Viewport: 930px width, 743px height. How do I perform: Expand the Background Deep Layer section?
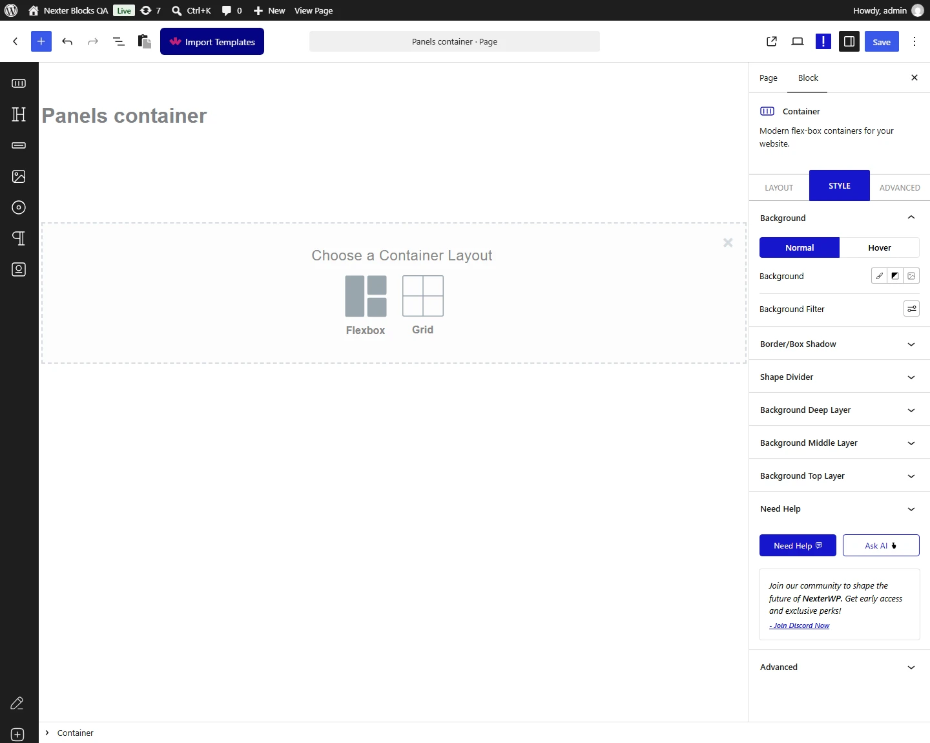tap(840, 410)
